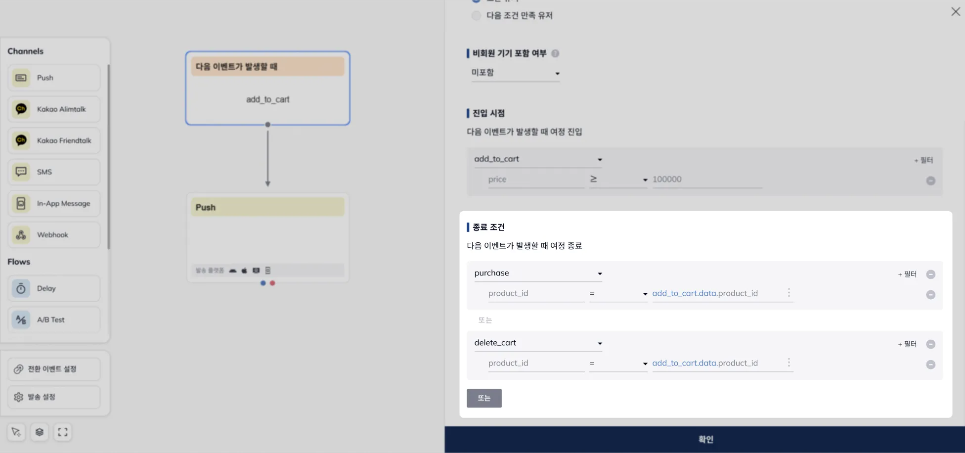The height and width of the screenshot is (453, 965).
Task: Click the 전환 이벤트 설정 link icon
Action: 18,369
